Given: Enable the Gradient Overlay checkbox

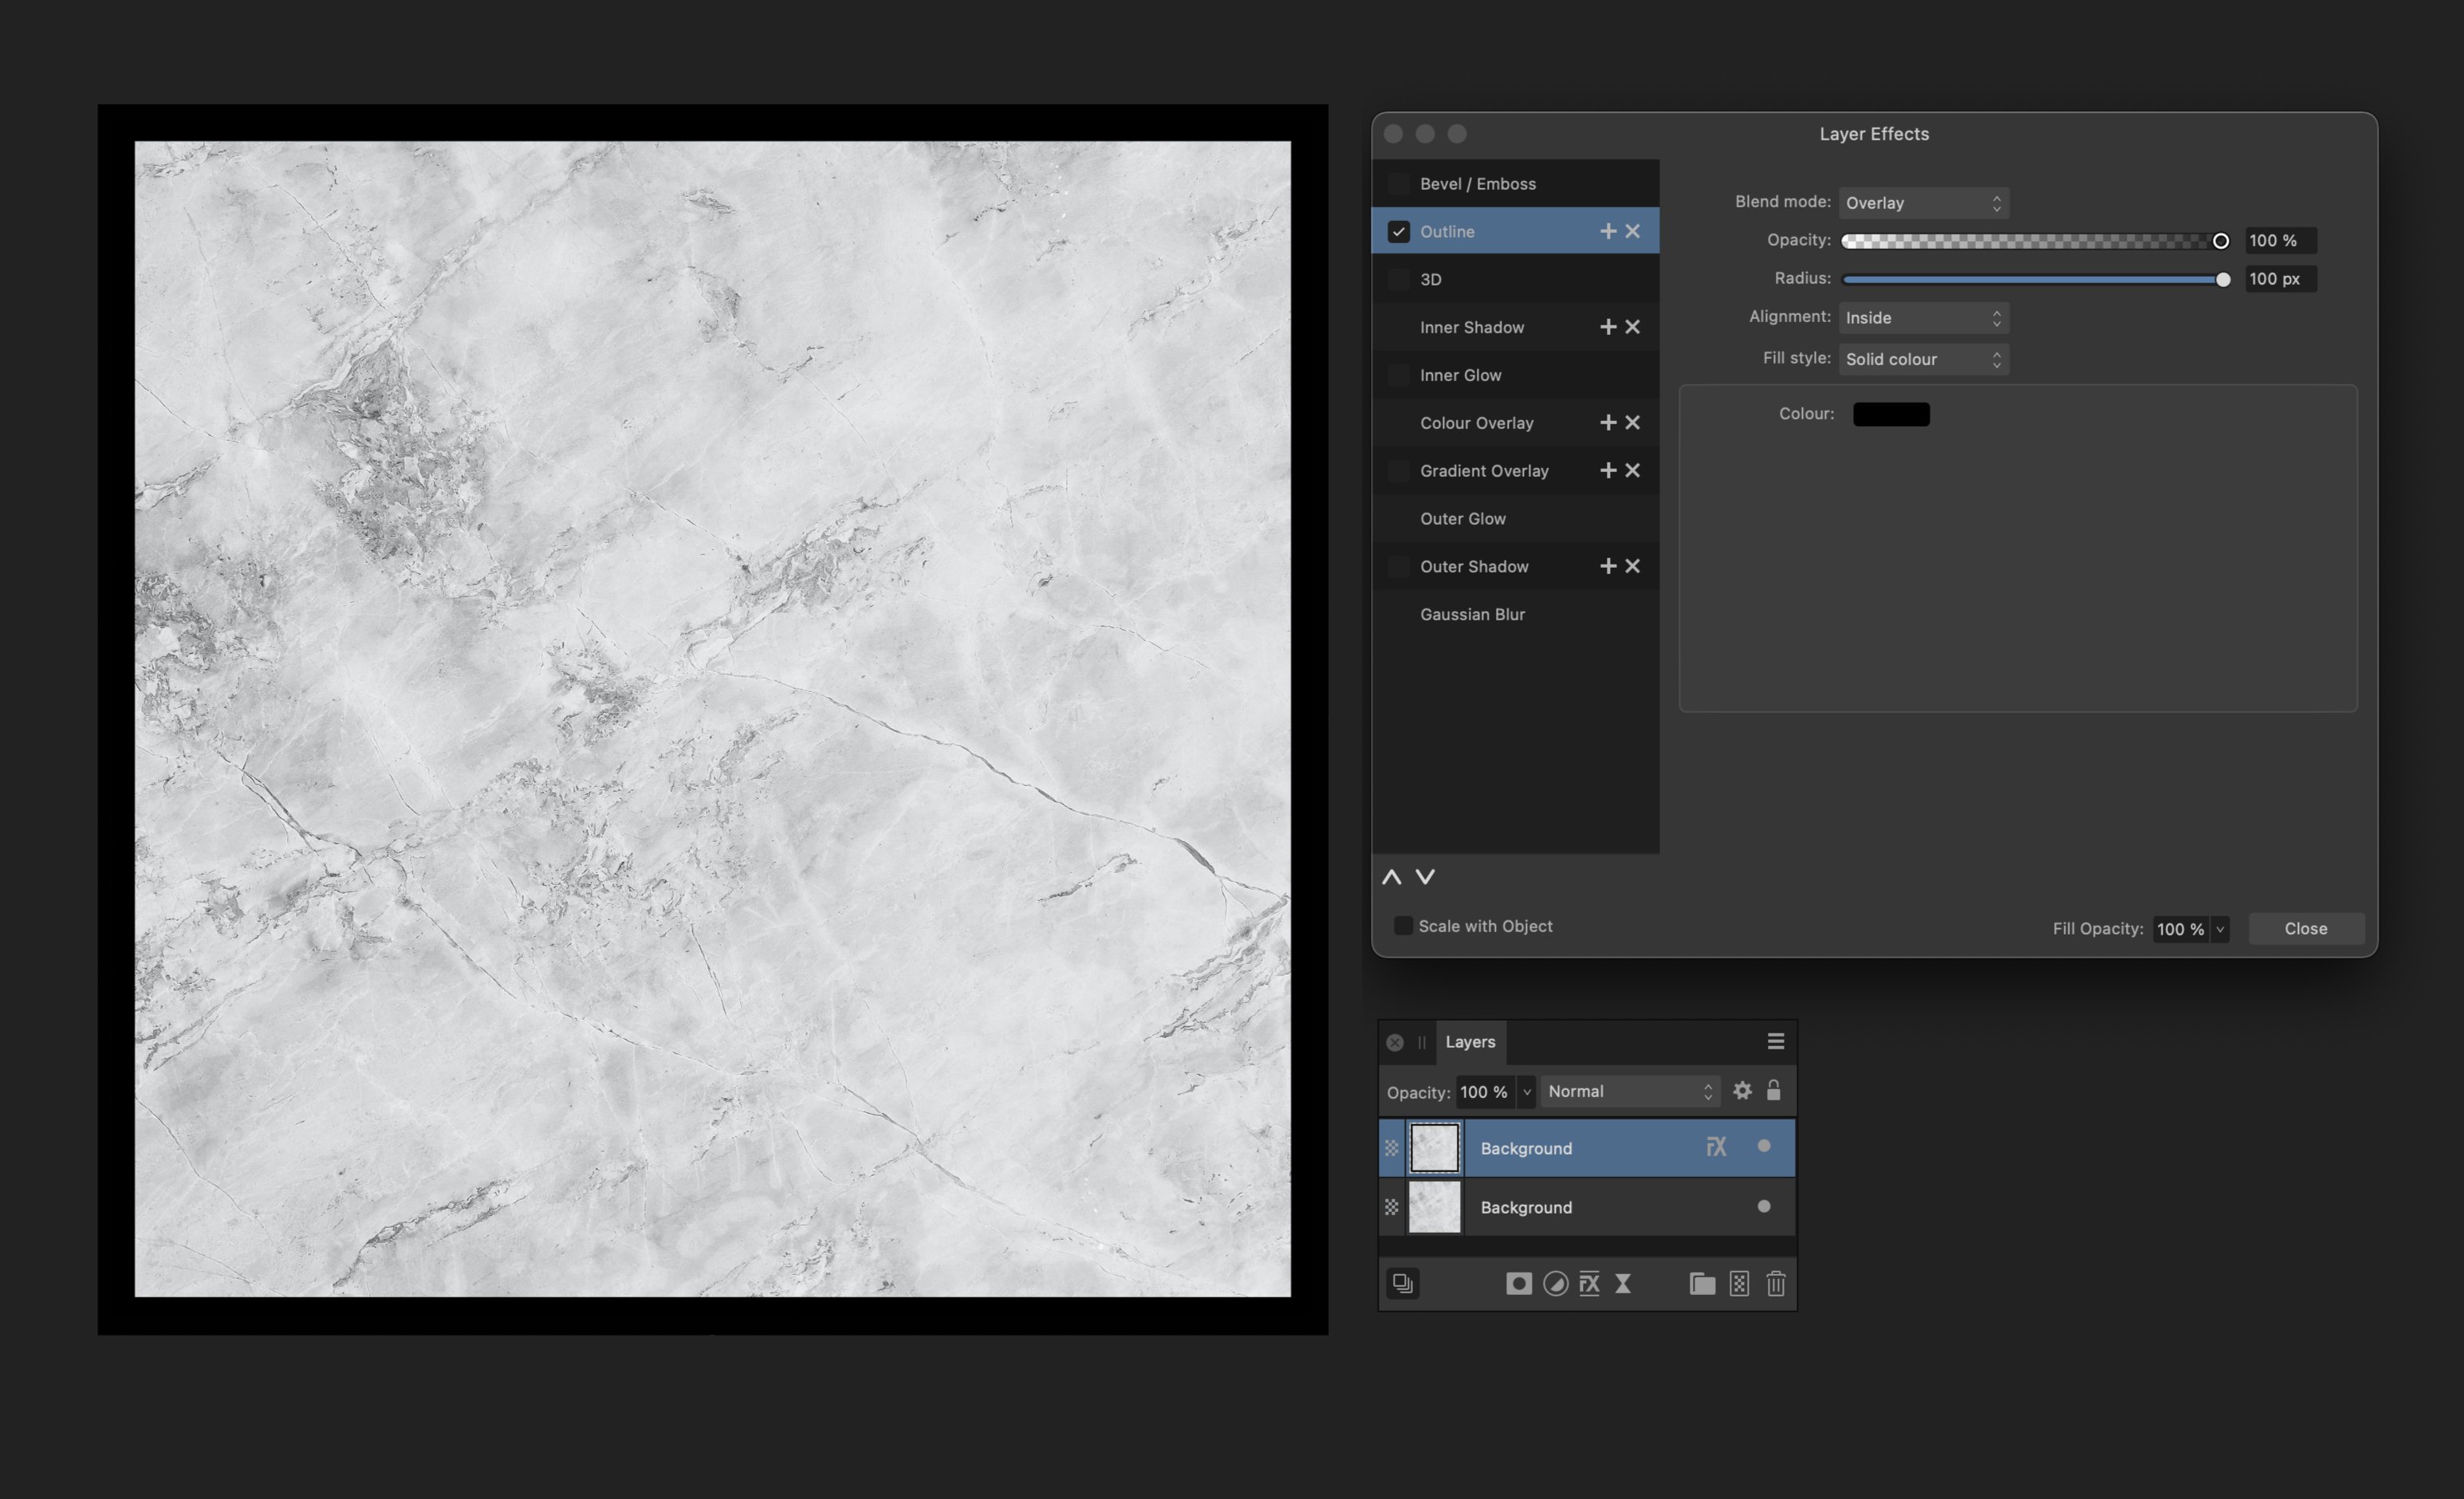Looking at the screenshot, I should click(1398, 470).
